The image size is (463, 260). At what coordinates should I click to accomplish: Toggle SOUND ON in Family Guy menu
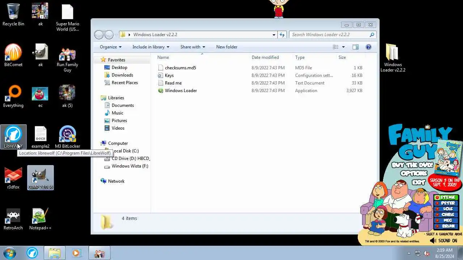[x=443, y=240]
